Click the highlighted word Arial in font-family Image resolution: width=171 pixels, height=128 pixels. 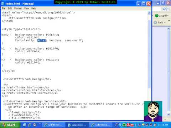point(42,41)
